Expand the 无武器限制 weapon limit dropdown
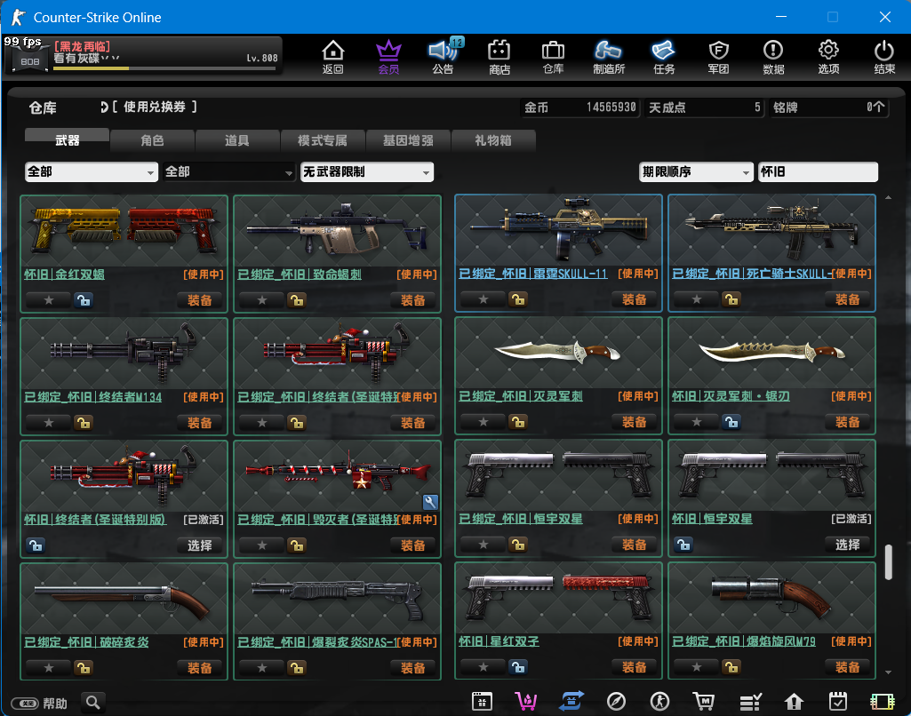 pyautogui.click(x=366, y=171)
